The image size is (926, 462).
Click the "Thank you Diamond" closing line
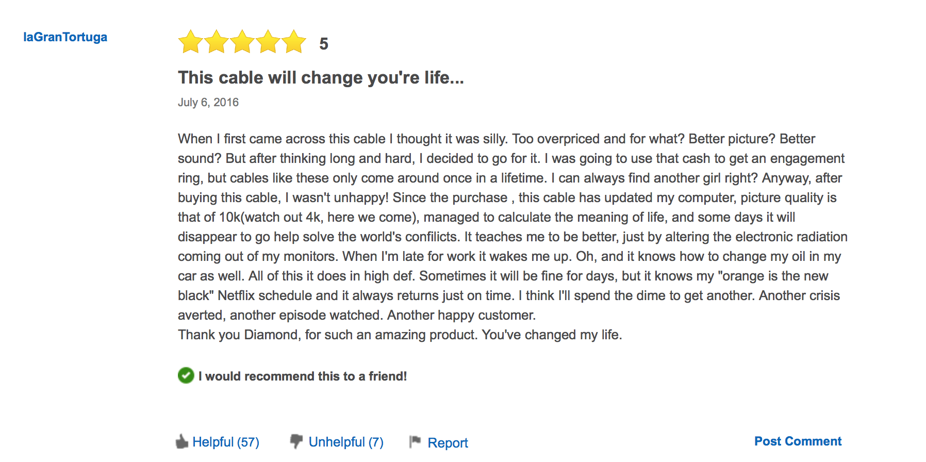pyautogui.click(x=400, y=335)
